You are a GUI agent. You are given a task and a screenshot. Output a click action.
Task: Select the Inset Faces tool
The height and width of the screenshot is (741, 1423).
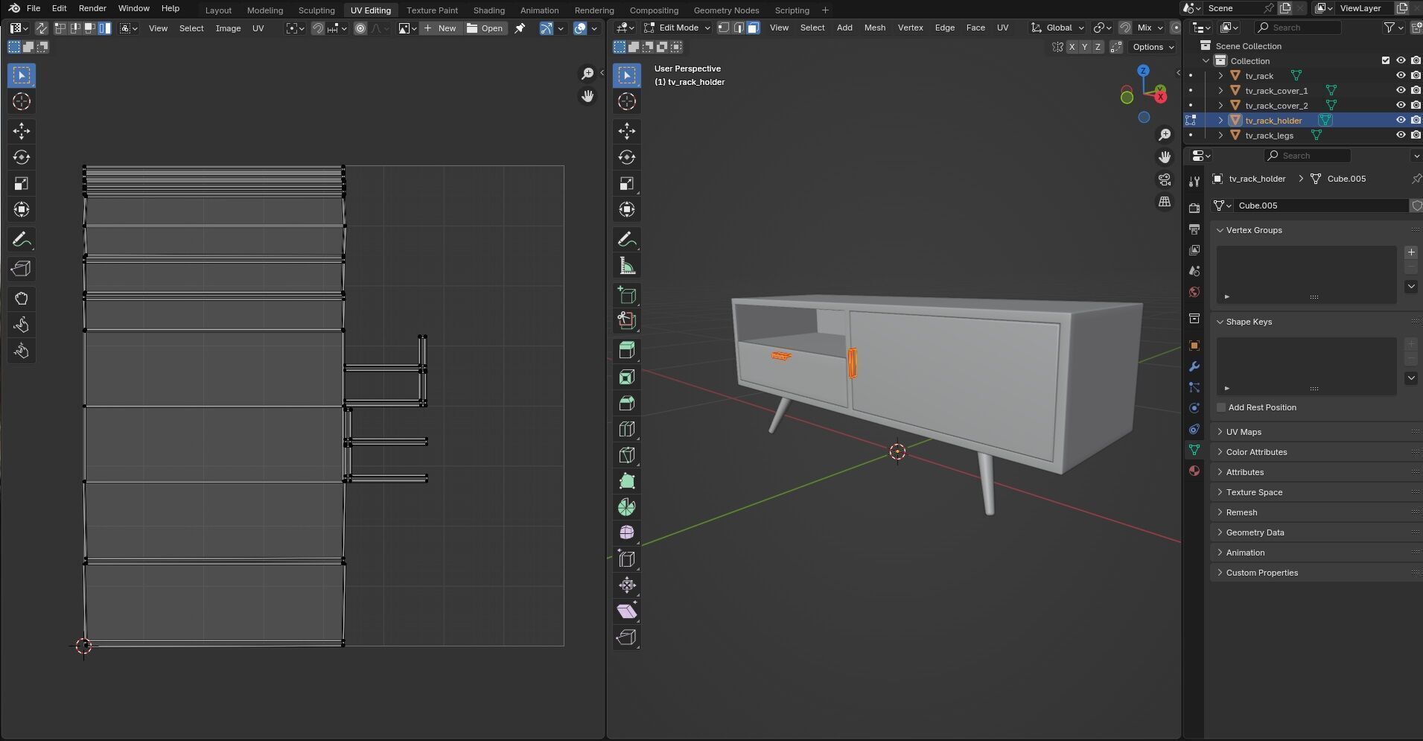tap(626, 377)
